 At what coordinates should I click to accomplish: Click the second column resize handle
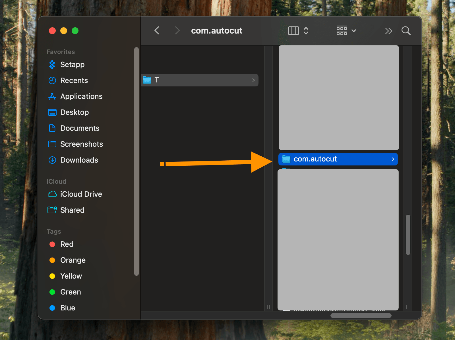point(408,306)
